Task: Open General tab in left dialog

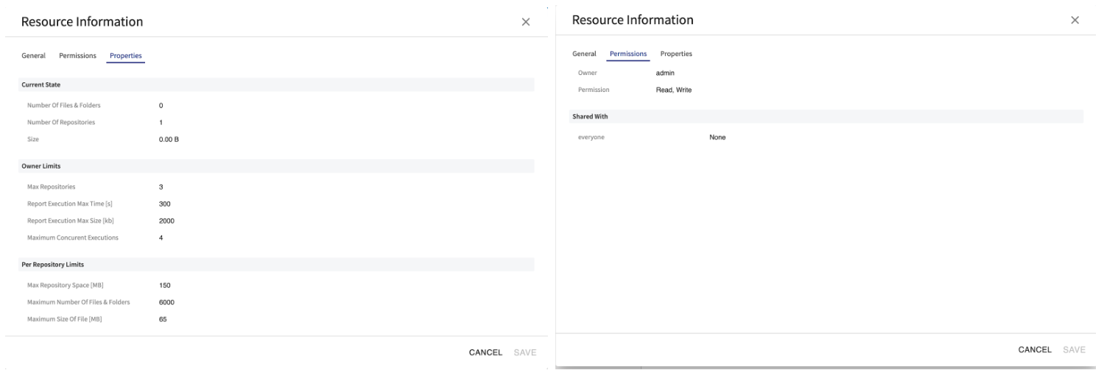Action: pos(33,56)
